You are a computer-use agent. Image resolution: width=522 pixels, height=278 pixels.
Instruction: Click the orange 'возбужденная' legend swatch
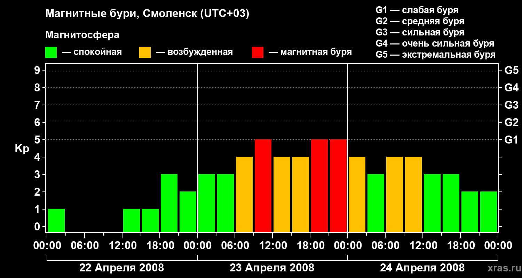[145, 52]
